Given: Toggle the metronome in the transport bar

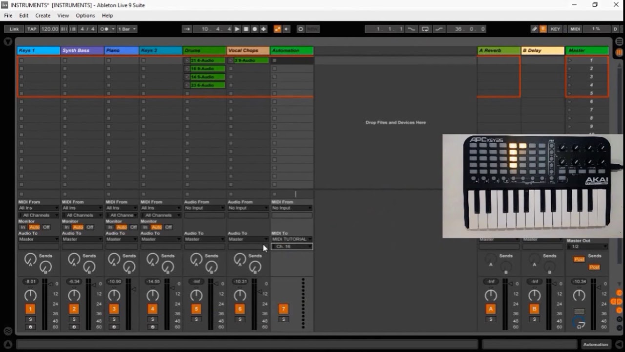Looking at the screenshot, I should point(104,29).
